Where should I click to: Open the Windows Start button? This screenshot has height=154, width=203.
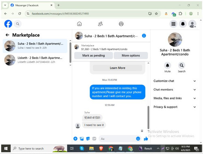6,148
